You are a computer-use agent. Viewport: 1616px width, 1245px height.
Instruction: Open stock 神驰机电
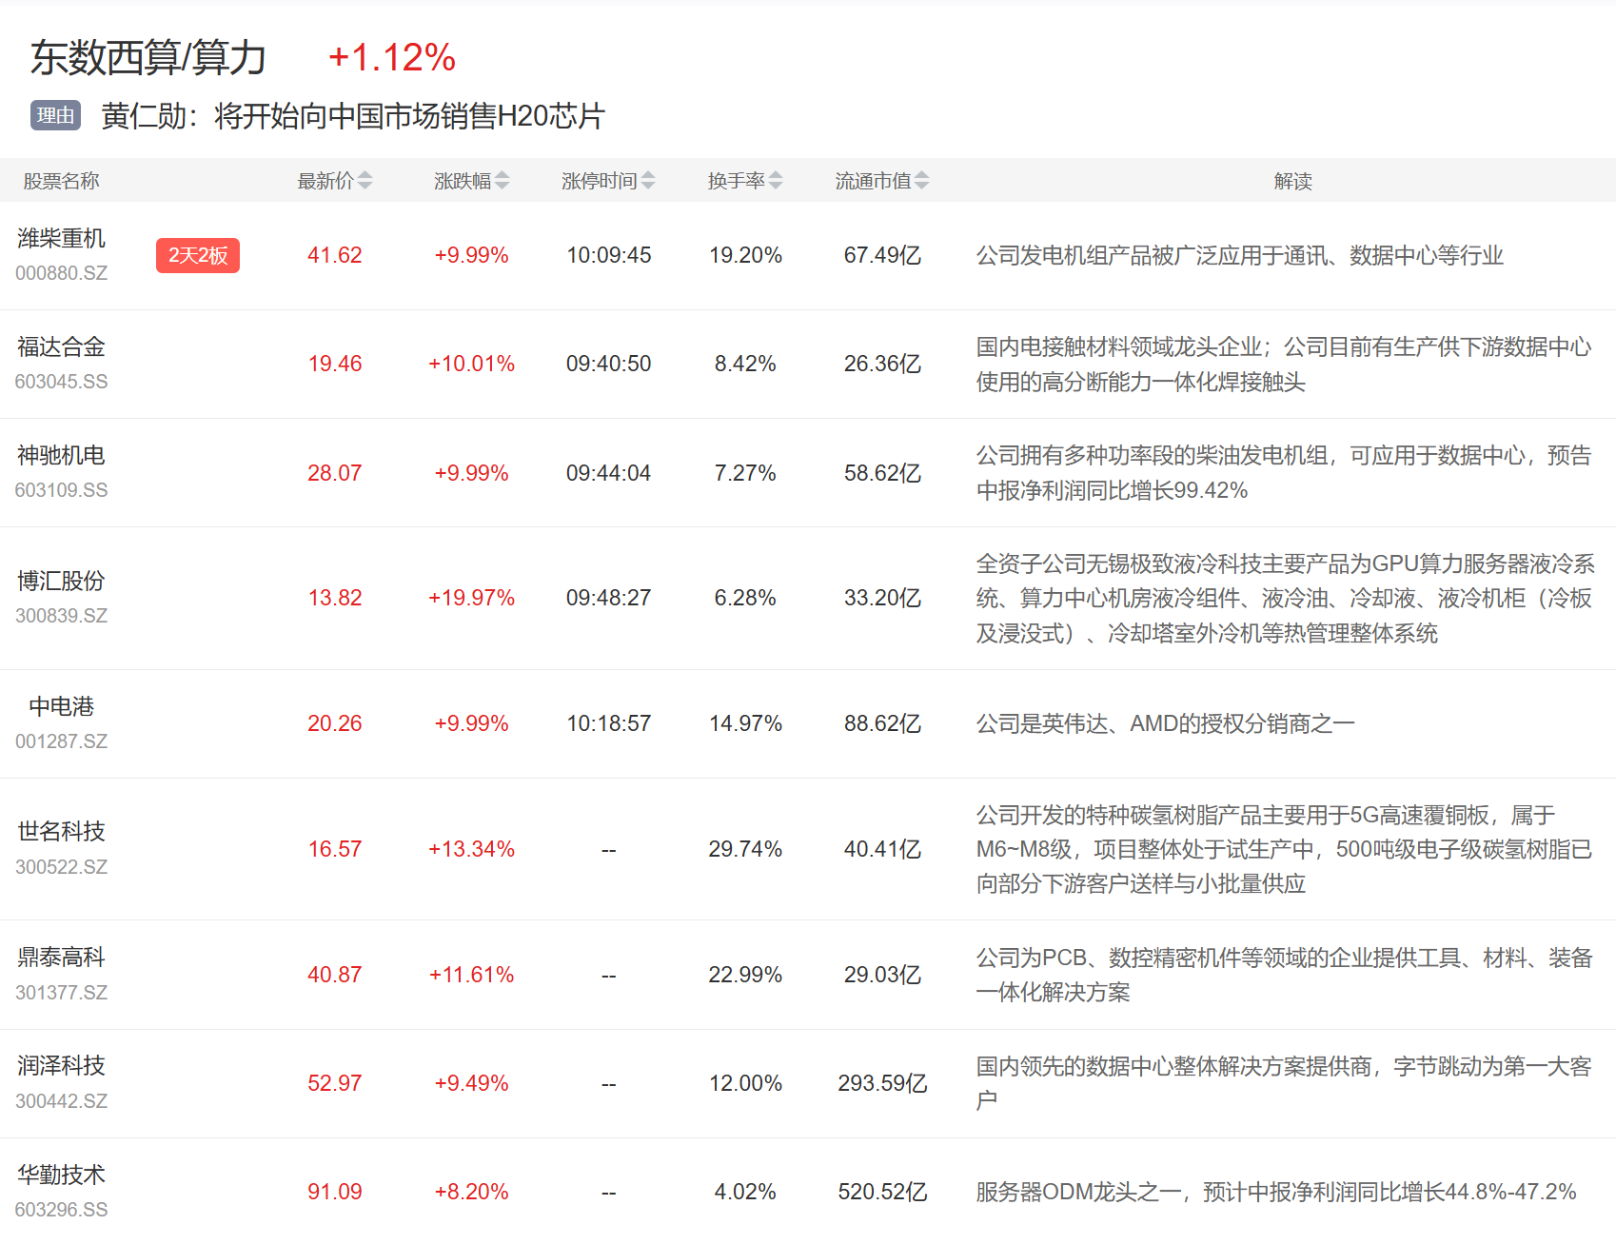(61, 455)
